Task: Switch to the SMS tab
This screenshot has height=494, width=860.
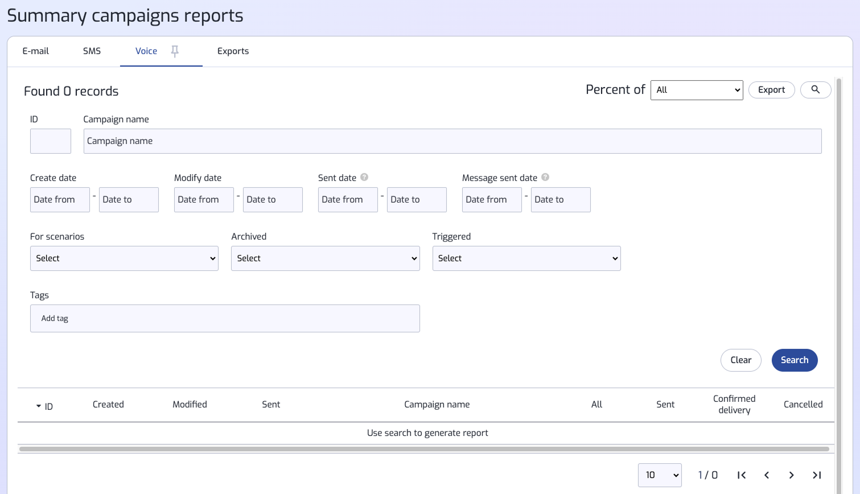Action: (x=92, y=51)
